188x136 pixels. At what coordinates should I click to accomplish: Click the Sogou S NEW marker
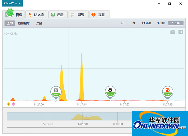click(x=168, y=92)
